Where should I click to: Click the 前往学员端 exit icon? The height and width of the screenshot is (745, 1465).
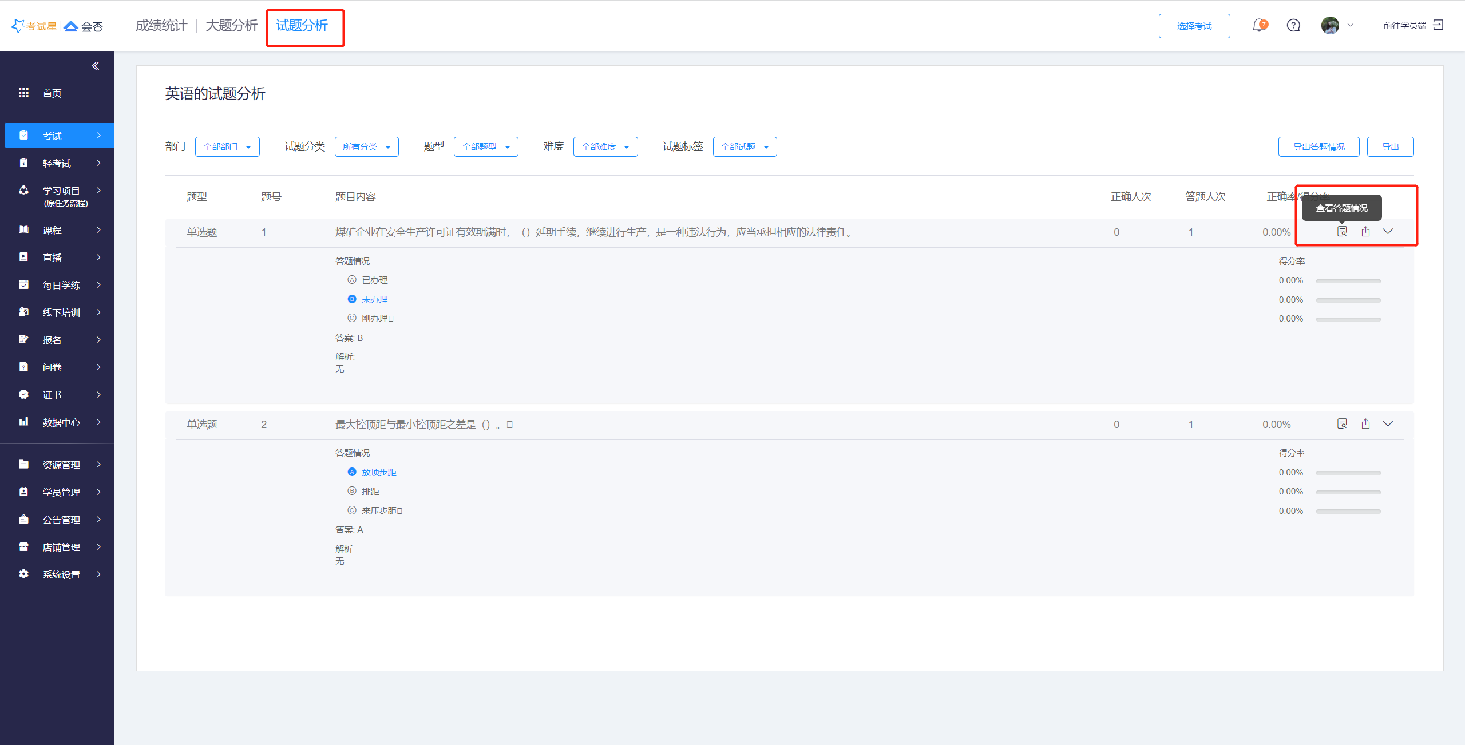1438,25
